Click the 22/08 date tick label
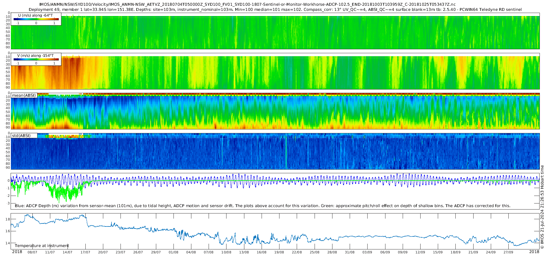 tap(297, 252)
